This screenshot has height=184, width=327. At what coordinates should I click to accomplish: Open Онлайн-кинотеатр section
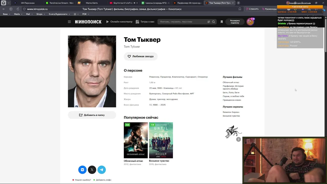[119, 22]
